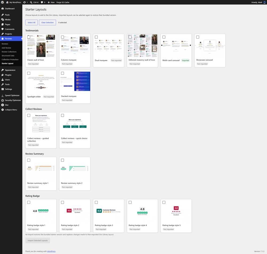Click the Projects pin icon
This screenshot has width=267, height=254.
3,34
